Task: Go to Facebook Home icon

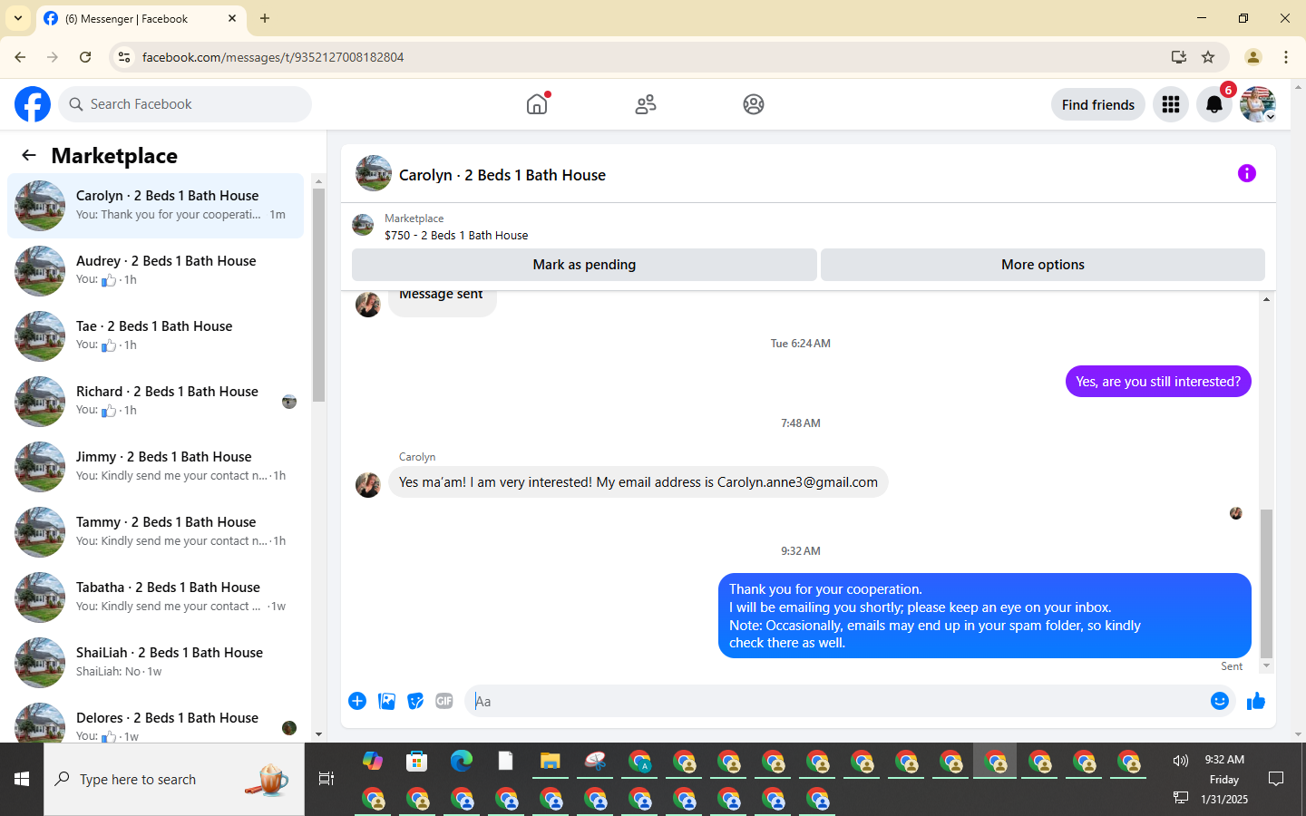Action: coord(537,104)
